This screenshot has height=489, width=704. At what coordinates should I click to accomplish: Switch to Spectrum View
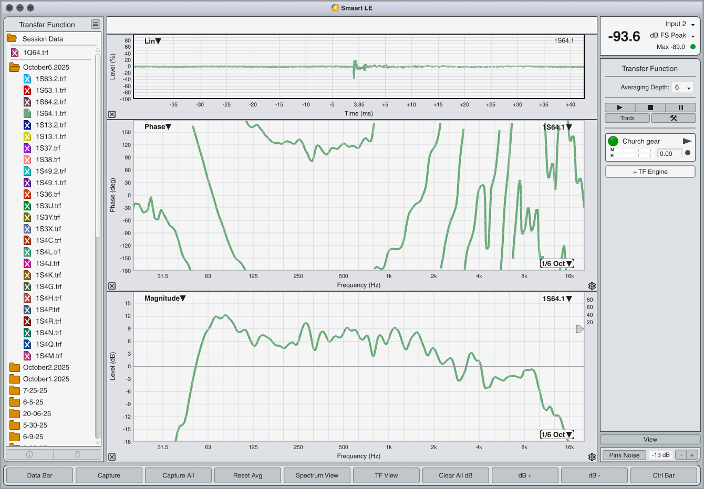click(x=317, y=475)
